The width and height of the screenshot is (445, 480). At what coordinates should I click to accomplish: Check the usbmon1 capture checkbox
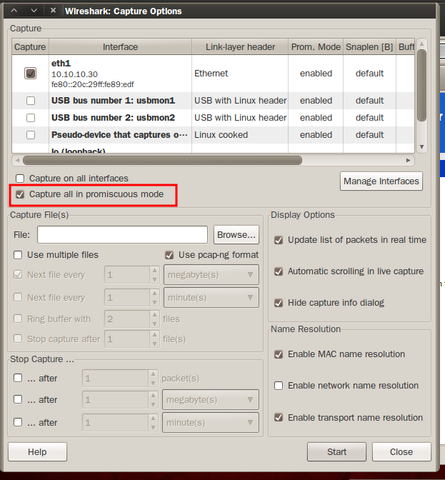[x=31, y=101]
